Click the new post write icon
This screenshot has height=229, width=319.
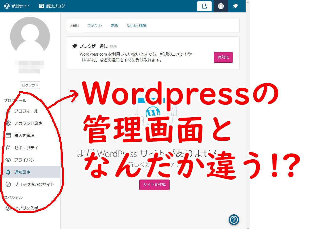[x=204, y=6]
